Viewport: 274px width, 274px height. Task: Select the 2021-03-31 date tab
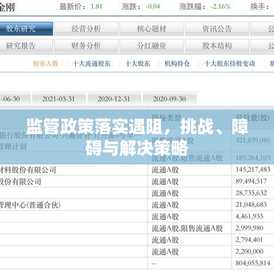pos(59,99)
